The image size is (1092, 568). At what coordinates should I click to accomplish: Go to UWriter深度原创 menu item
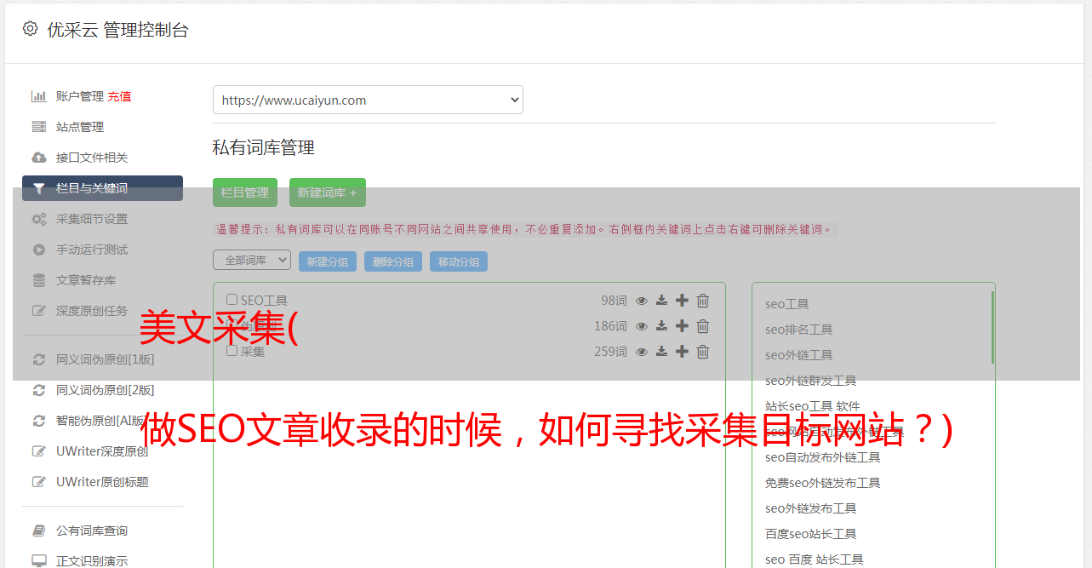pyautogui.click(x=102, y=451)
